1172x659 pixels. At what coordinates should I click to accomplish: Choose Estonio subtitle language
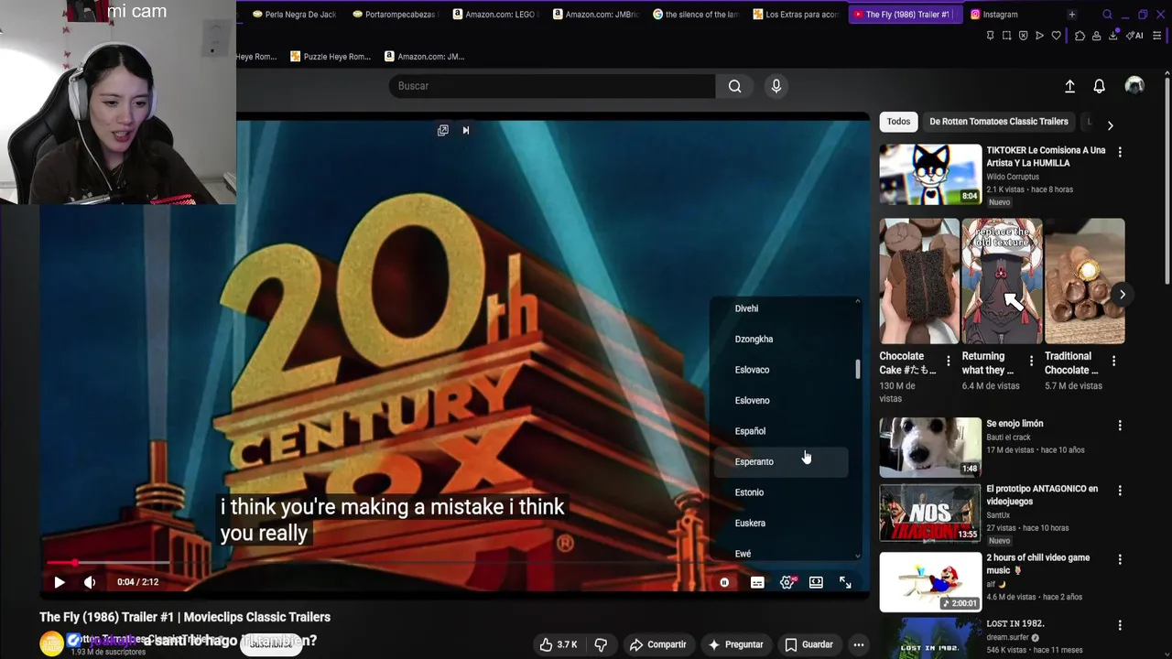tap(781, 492)
